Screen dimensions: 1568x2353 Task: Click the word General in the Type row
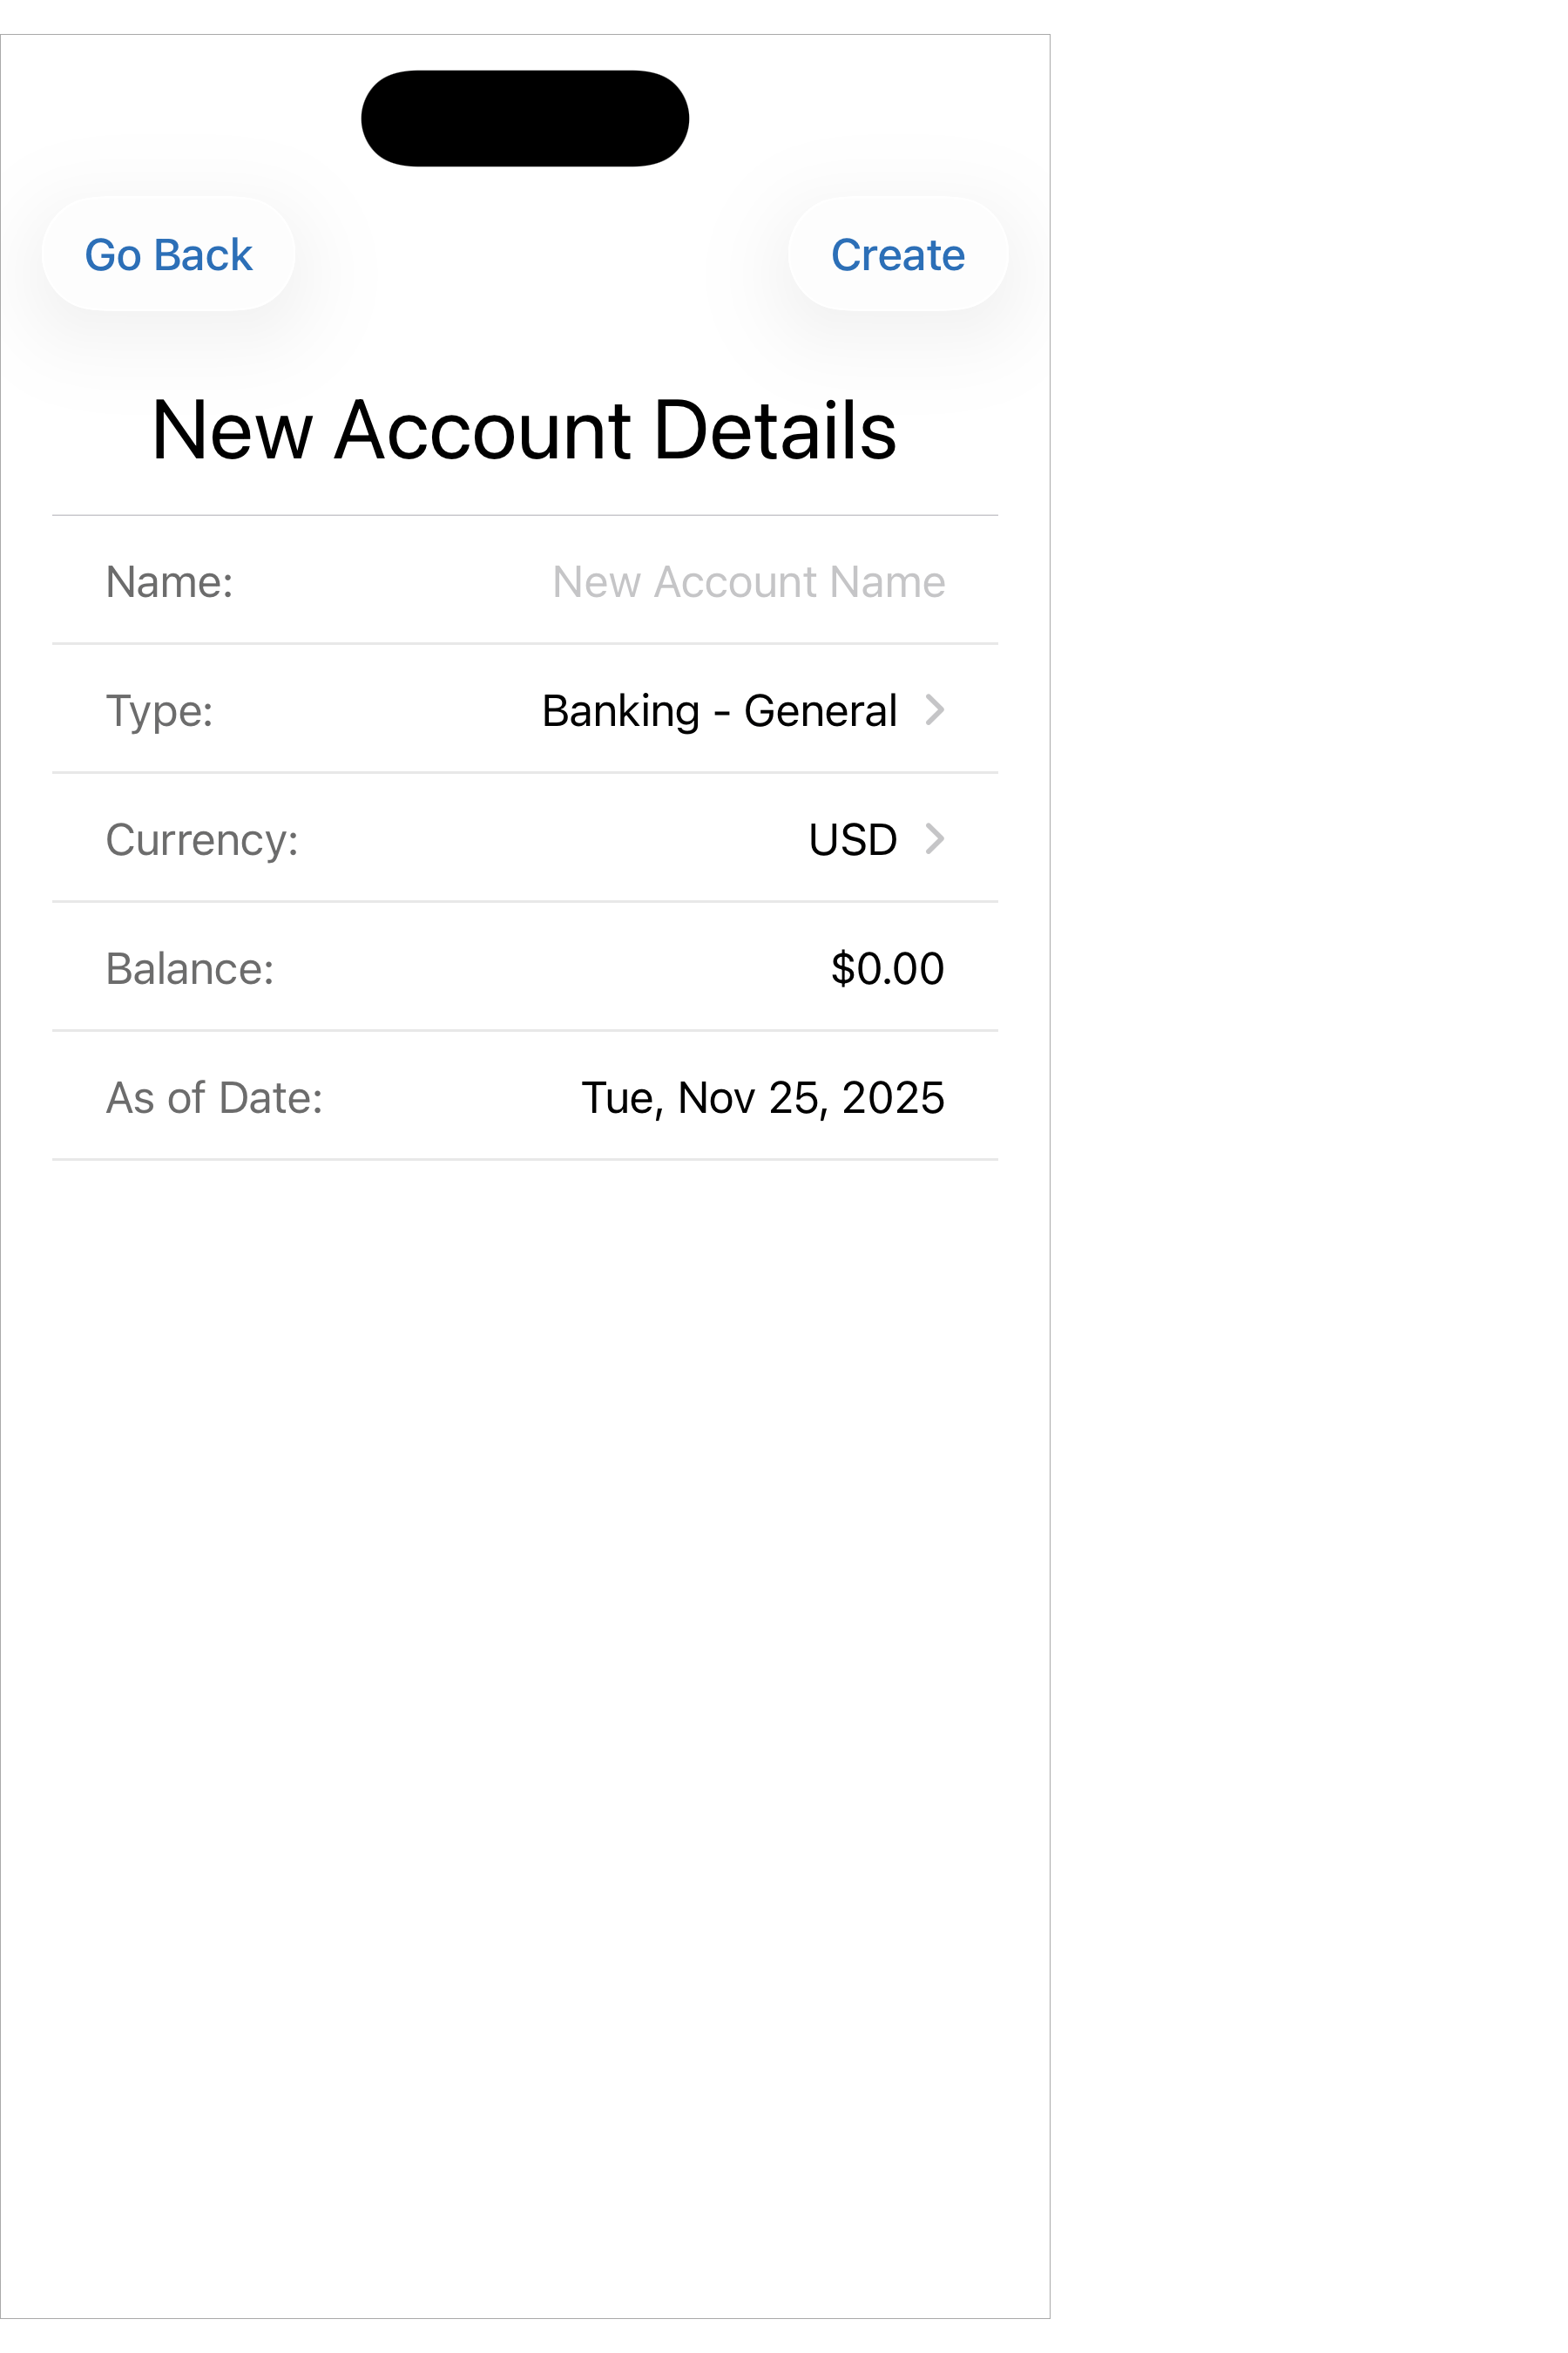click(820, 710)
